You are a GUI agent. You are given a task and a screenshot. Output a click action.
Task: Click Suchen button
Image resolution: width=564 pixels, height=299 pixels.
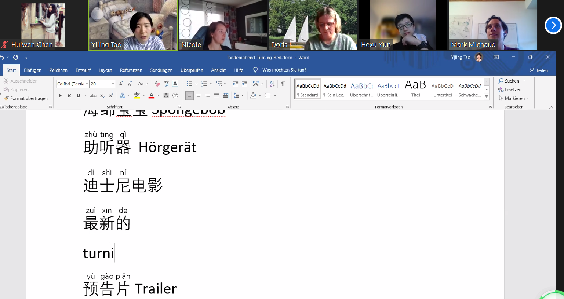pos(509,81)
